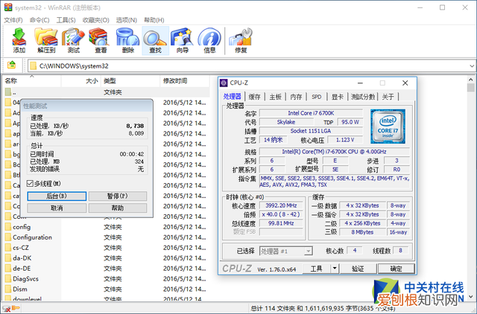477x314 pixels.
Task: Select the 处理器 tab in CPU-Z
Action: click(233, 96)
